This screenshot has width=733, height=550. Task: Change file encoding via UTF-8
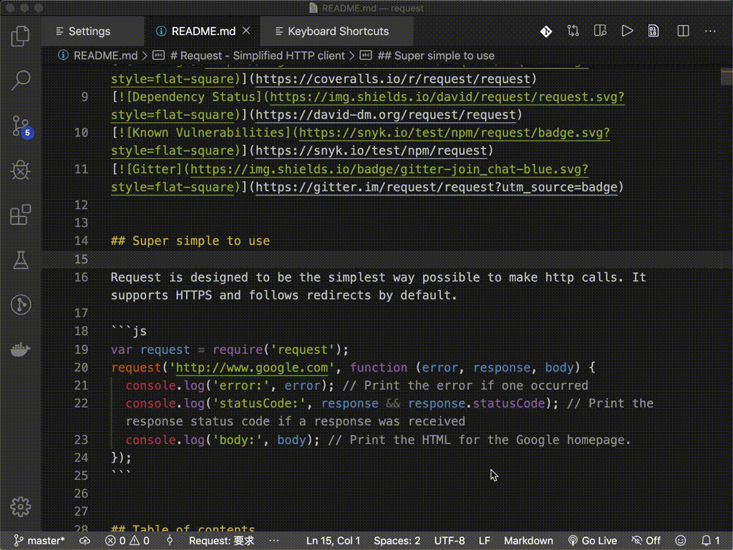coord(450,541)
